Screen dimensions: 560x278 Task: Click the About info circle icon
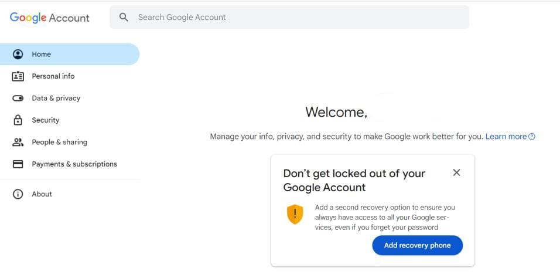tap(18, 194)
